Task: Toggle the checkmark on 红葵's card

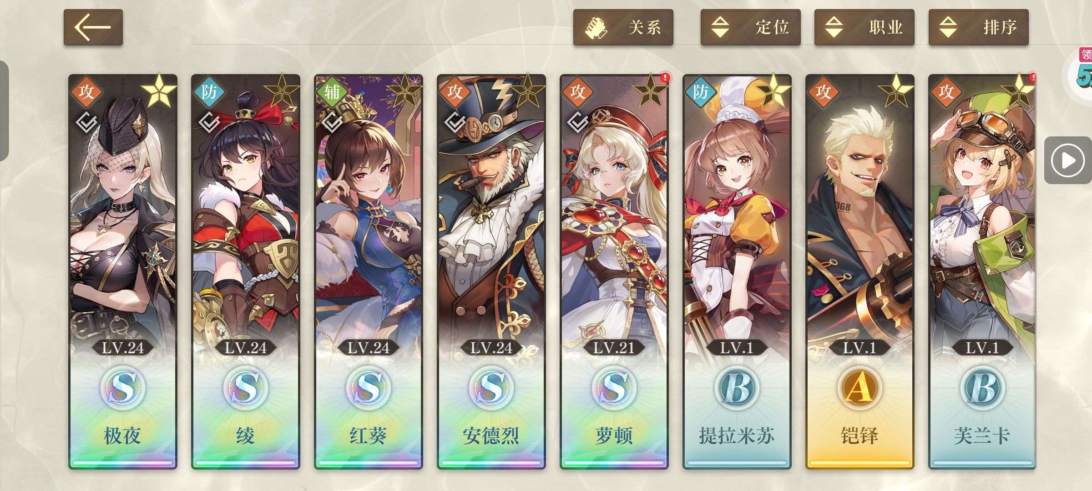Action: [332, 122]
